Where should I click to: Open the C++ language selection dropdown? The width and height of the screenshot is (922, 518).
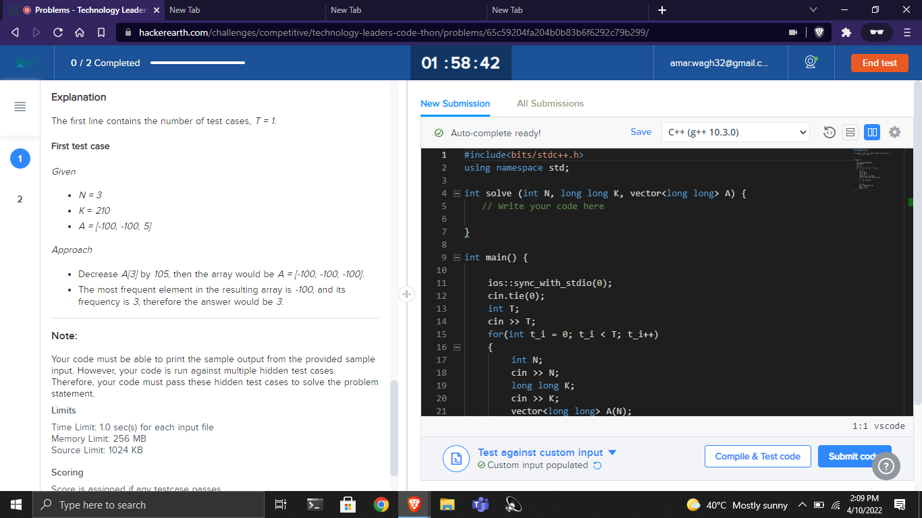coord(735,132)
